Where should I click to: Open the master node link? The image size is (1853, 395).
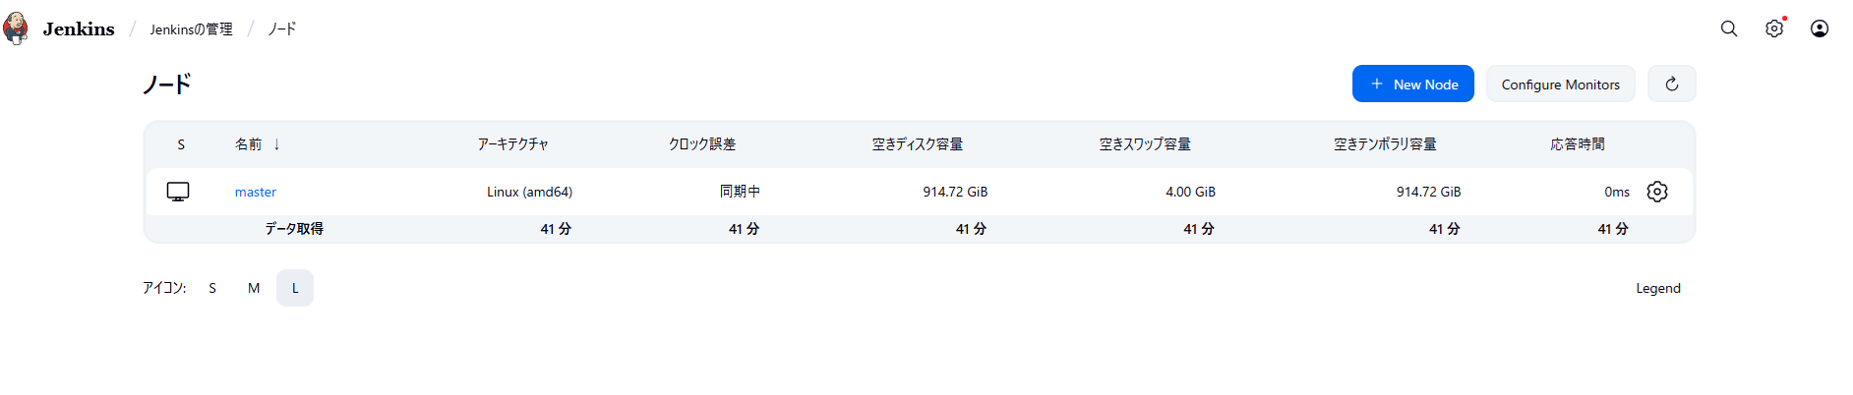[x=256, y=193]
